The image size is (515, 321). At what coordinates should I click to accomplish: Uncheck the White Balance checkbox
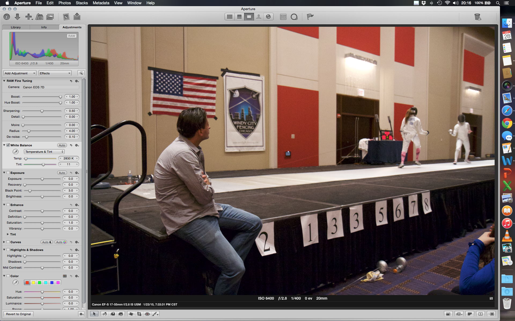tap(8, 145)
